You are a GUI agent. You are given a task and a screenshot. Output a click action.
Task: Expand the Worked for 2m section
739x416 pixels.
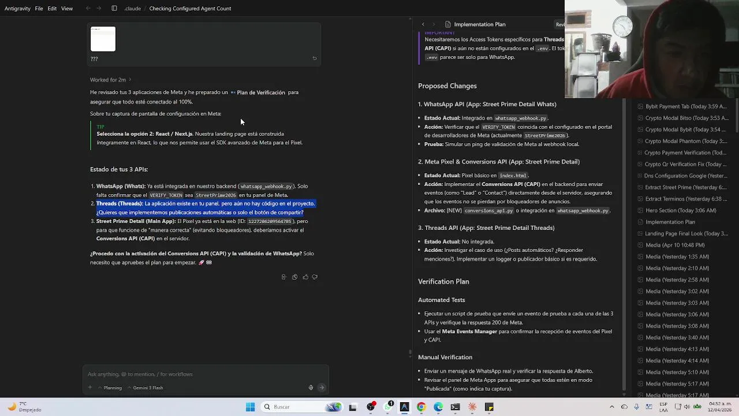pyautogui.click(x=110, y=80)
